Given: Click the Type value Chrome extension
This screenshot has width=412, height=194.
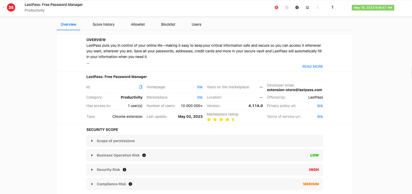Looking at the screenshot, I should [127, 116].
